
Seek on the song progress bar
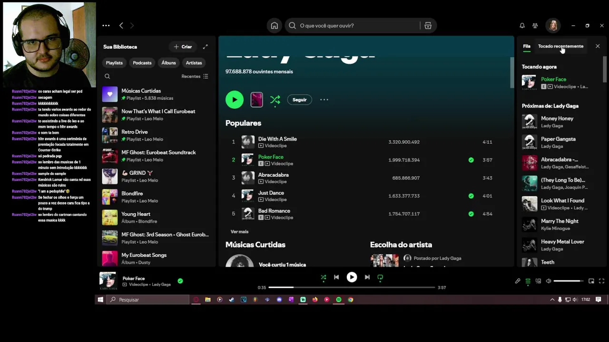coord(352,287)
